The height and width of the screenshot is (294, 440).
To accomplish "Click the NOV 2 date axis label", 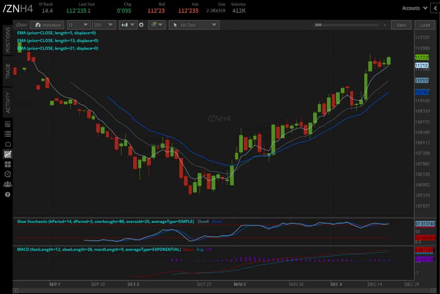I will coord(240,284).
